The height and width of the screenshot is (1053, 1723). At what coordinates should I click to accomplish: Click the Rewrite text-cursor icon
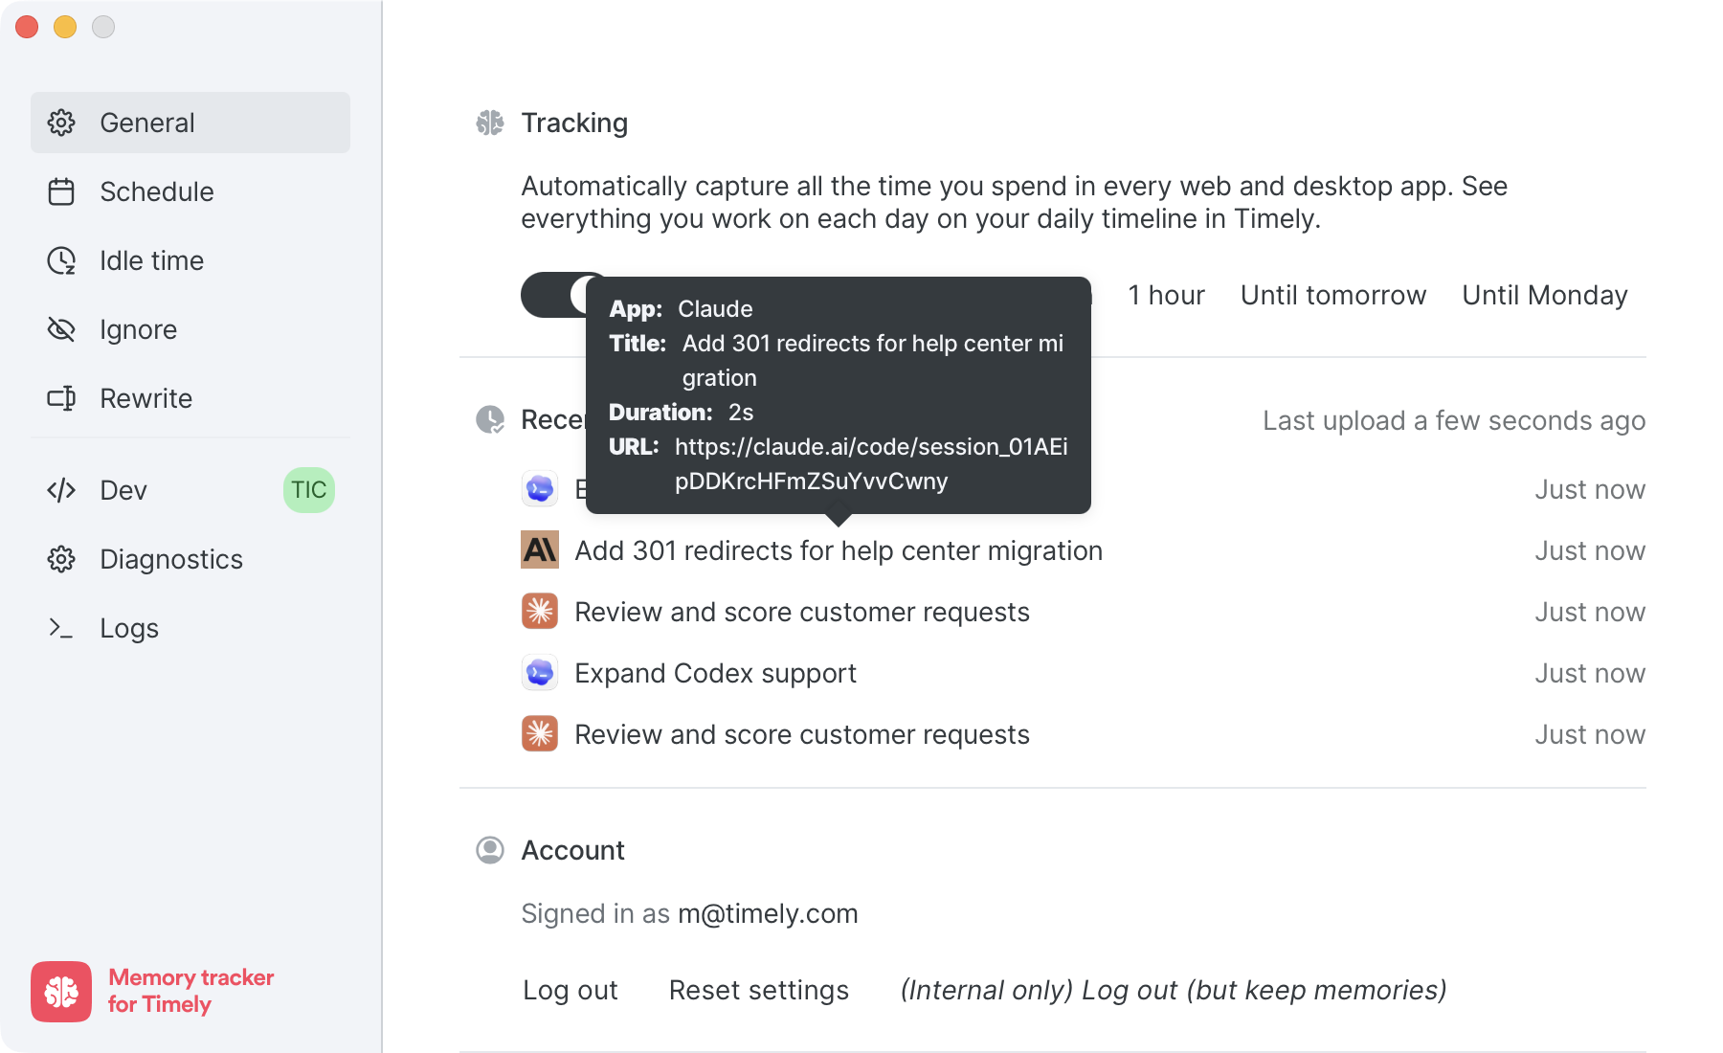[x=61, y=398]
